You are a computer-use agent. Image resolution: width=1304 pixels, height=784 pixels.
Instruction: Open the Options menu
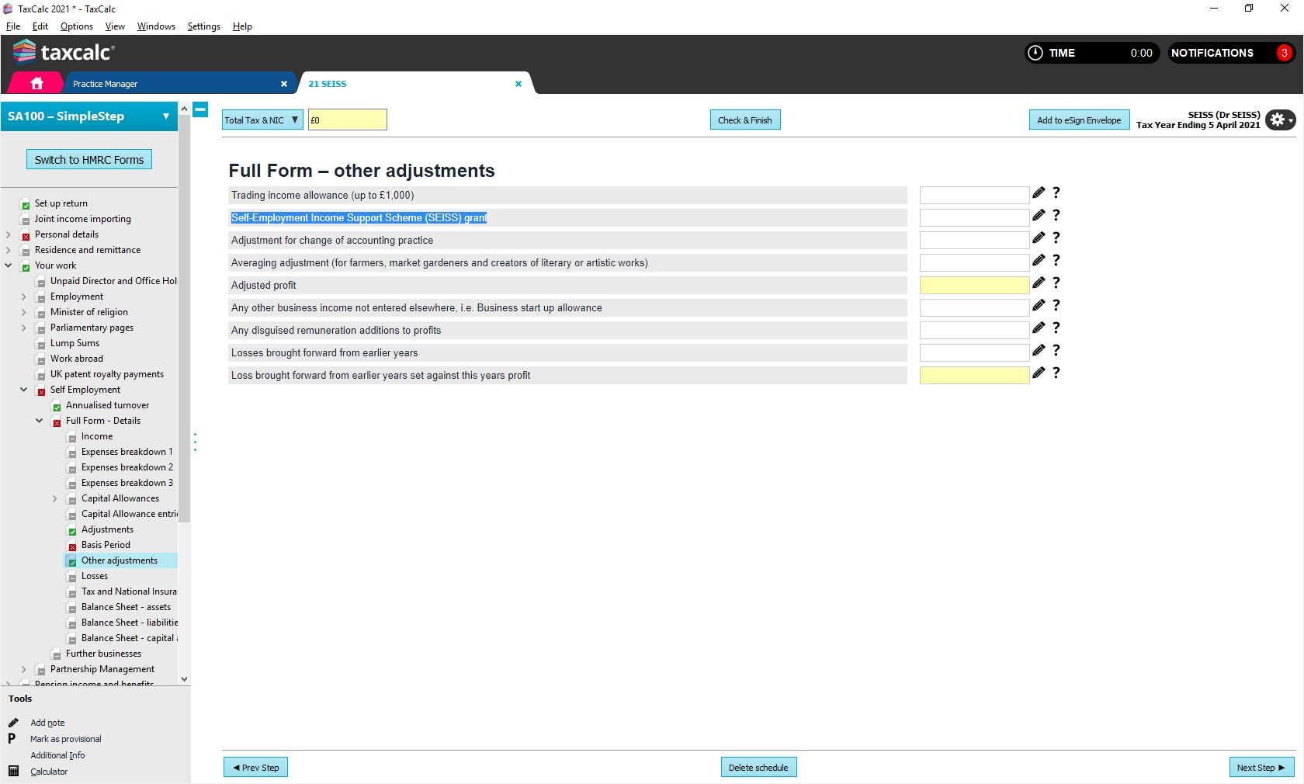[77, 26]
